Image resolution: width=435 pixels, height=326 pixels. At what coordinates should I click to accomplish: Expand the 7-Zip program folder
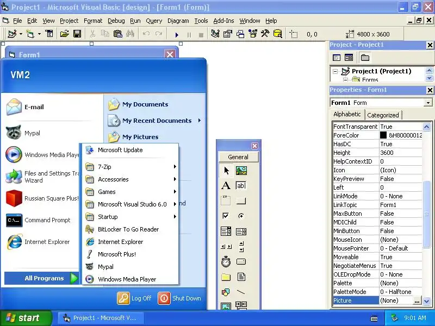pyautogui.click(x=130, y=167)
